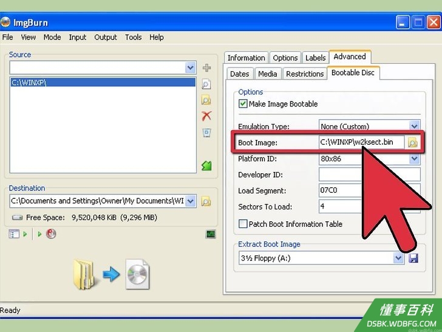Switch to the Information tab
Image resolution: width=442 pixels, height=332 pixels.
(x=246, y=58)
